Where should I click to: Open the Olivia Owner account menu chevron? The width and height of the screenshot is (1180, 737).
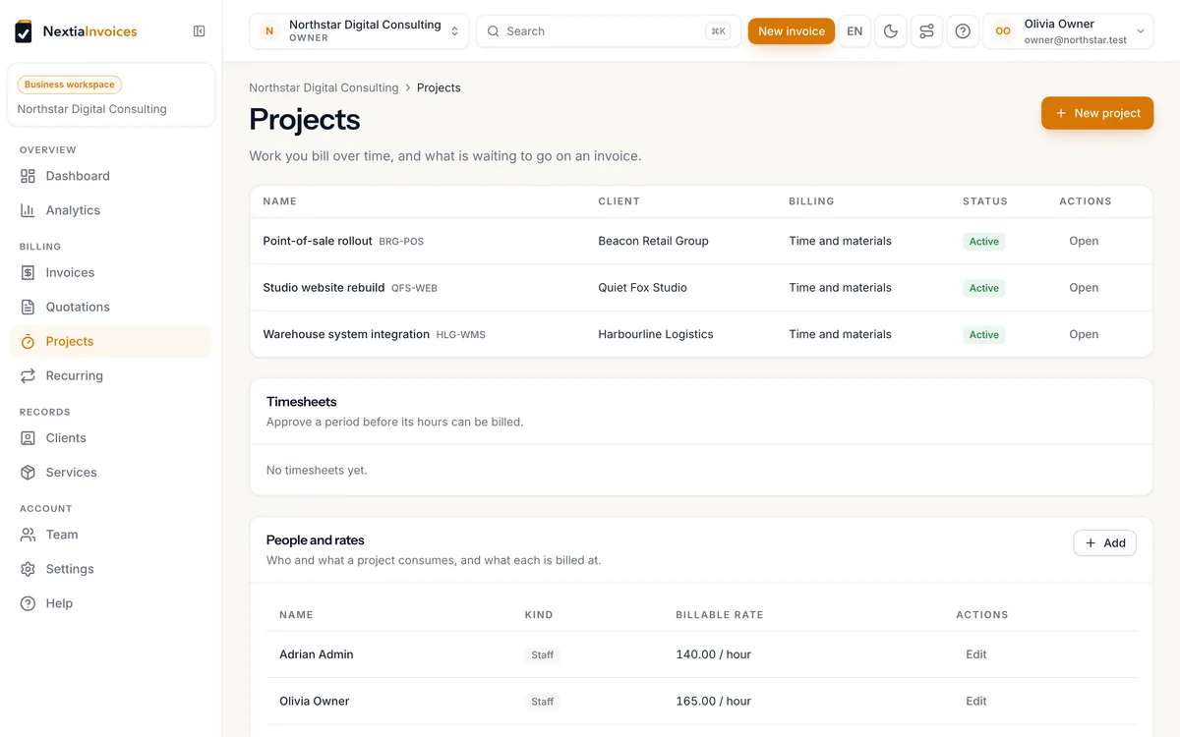point(1141,31)
